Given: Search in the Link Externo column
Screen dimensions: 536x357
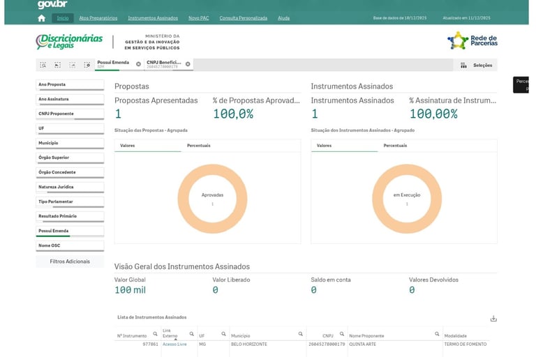Looking at the screenshot, I should (191, 334).
